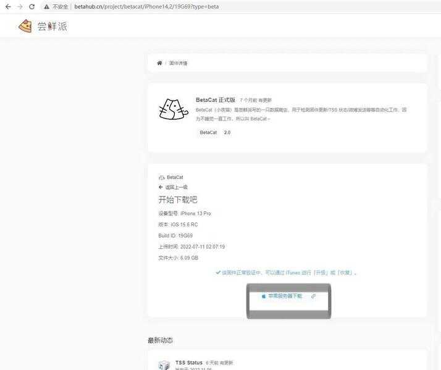The image size is (441, 370).
Task: Open the home icon in breadcrumb
Action: pos(159,63)
